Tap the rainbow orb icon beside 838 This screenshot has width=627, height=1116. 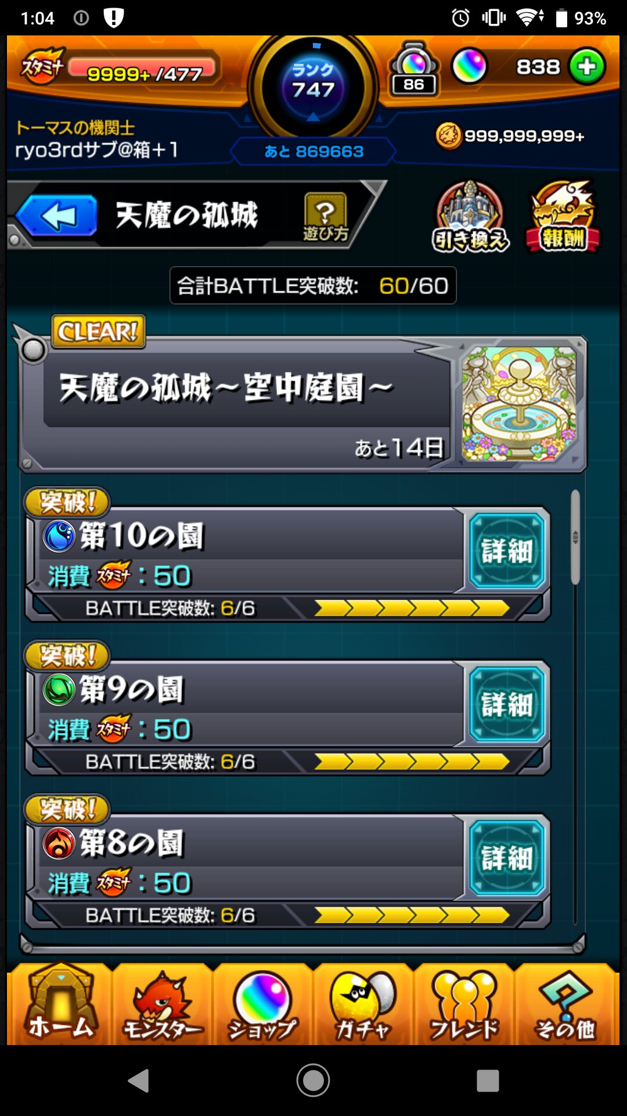click(469, 66)
